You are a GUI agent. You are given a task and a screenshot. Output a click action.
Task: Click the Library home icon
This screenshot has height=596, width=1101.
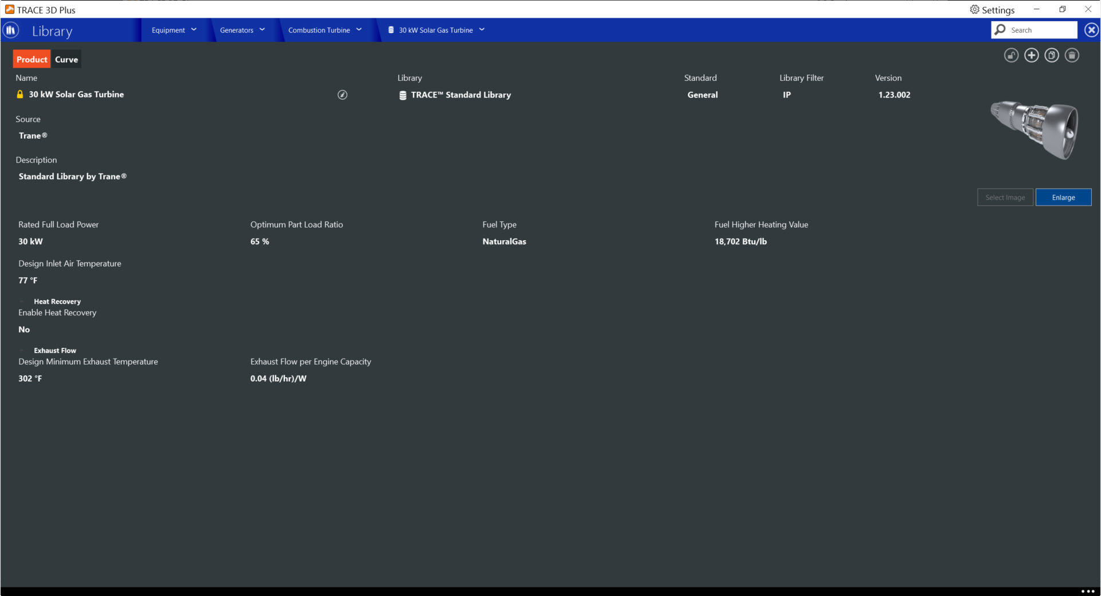(10, 30)
